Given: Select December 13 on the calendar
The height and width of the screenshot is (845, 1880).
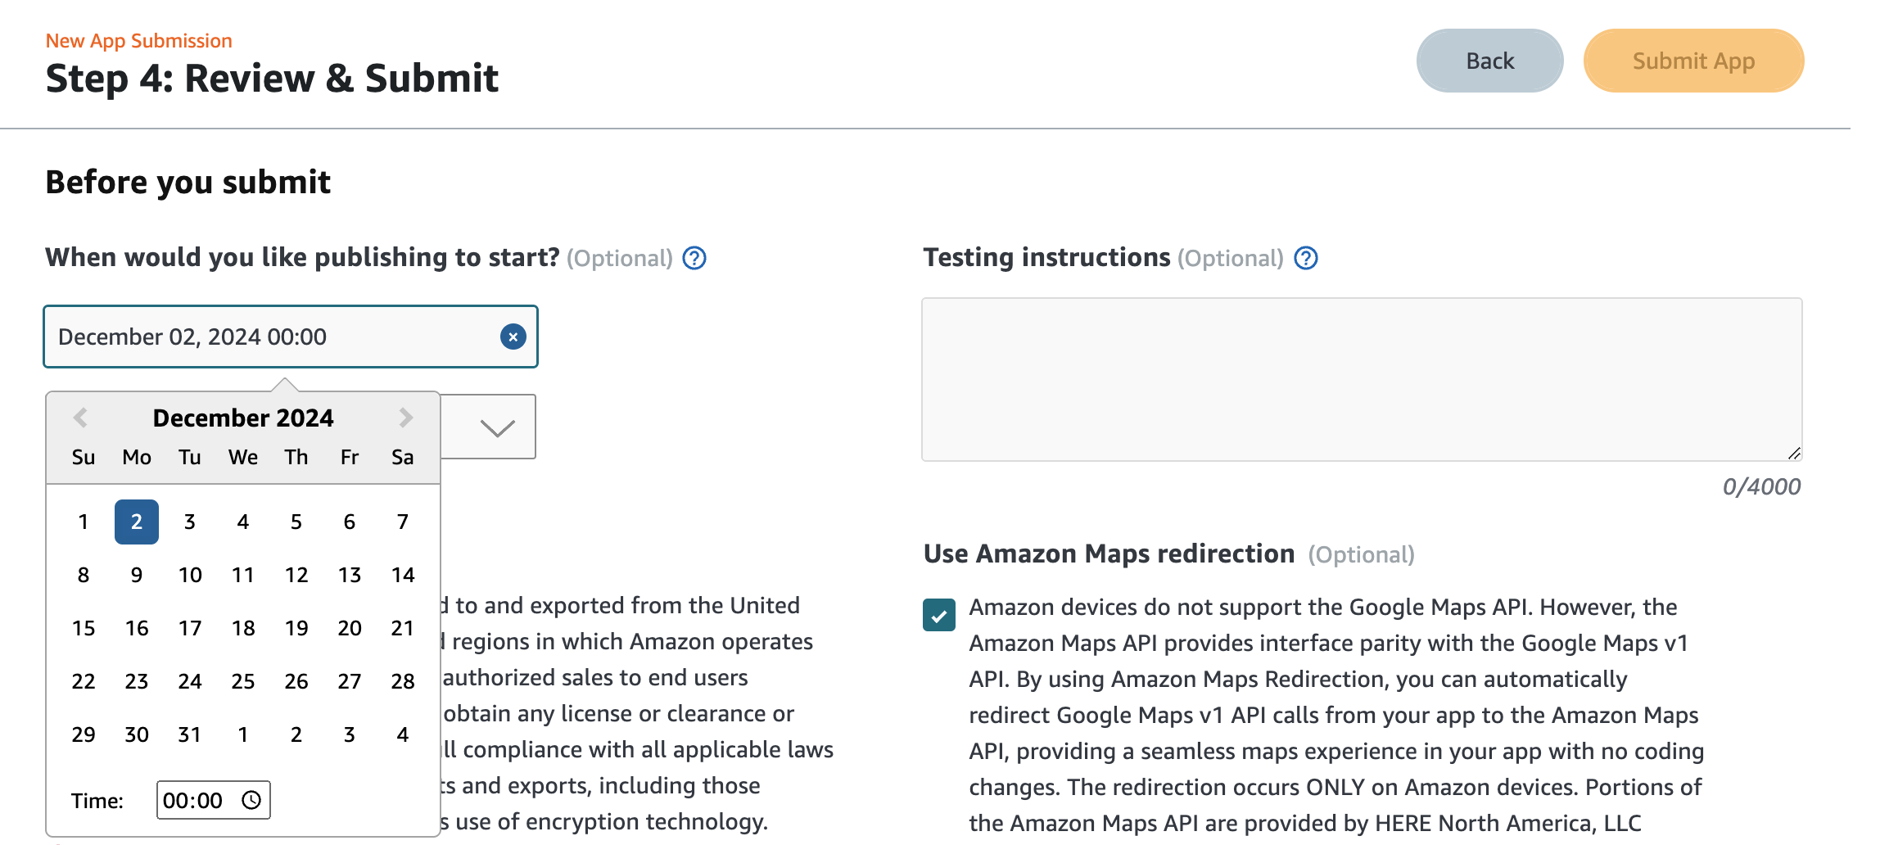Looking at the screenshot, I should pyautogui.click(x=350, y=575).
